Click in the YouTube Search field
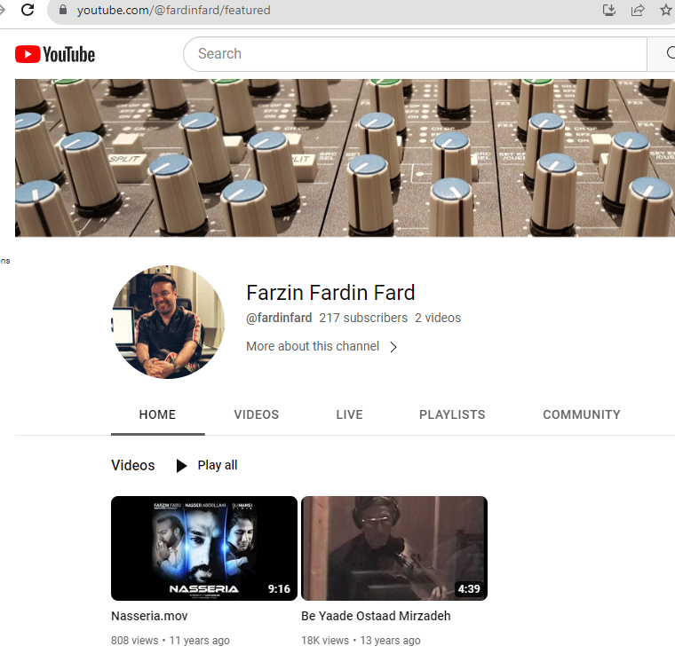The height and width of the screenshot is (662, 675). click(416, 54)
